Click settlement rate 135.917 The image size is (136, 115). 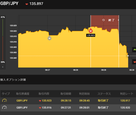[x=125, y=100]
